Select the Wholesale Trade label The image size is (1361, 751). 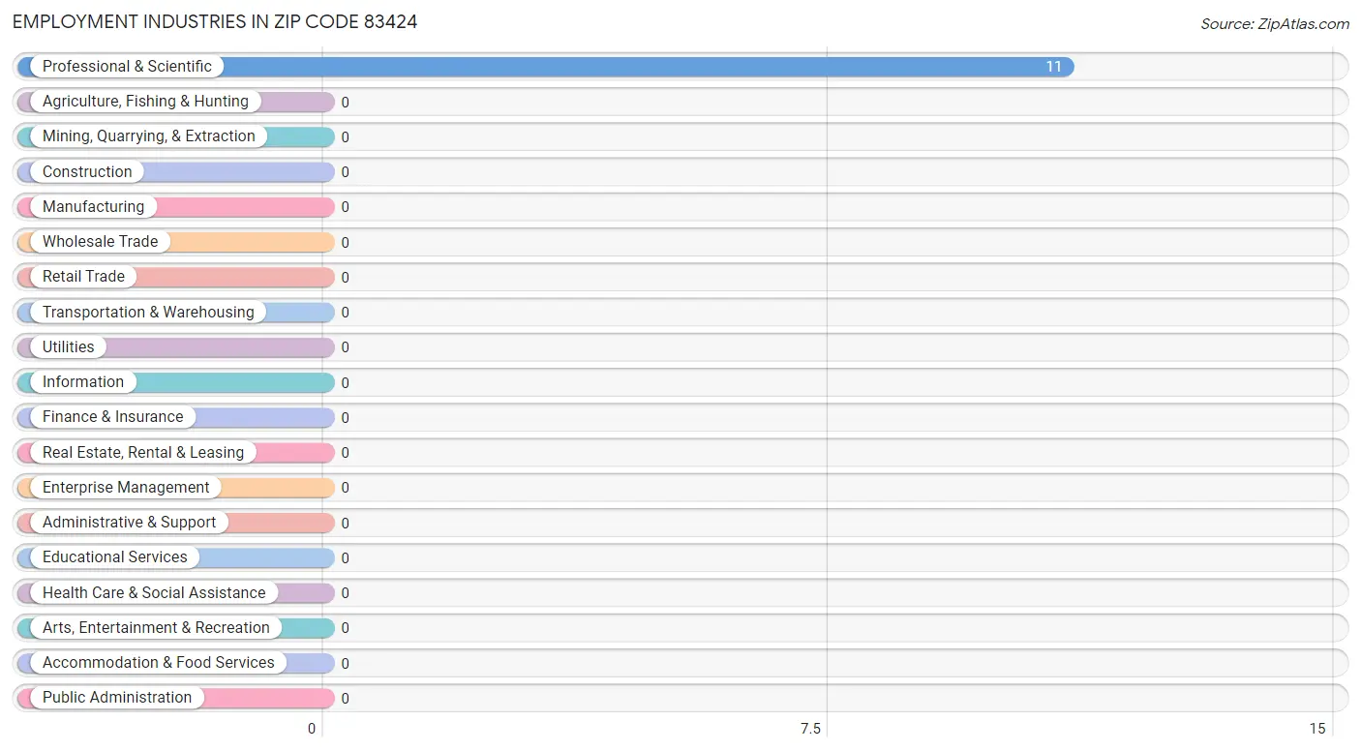coord(100,242)
